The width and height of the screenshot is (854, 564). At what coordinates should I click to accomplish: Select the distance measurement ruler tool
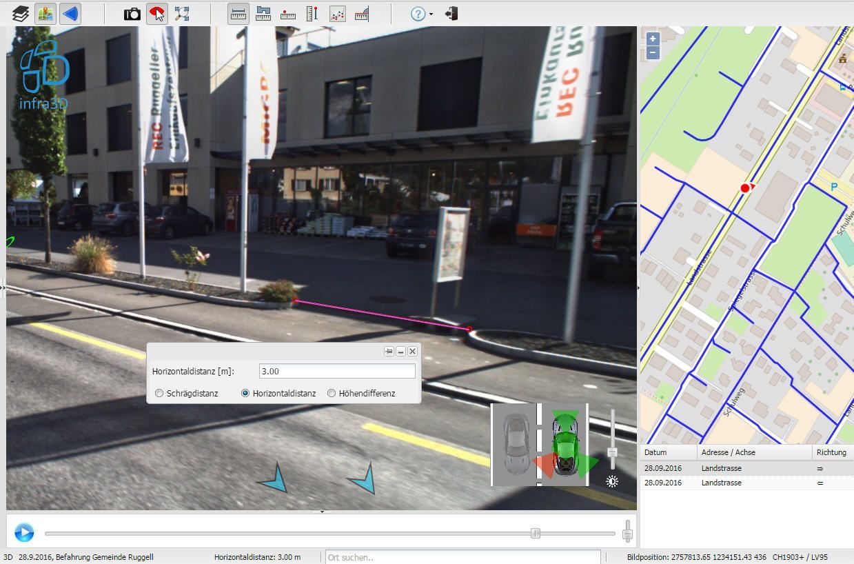click(238, 14)
